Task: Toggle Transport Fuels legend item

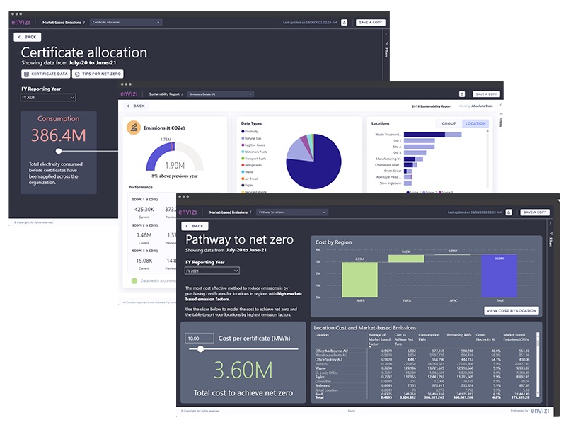Action: point(254,159)
